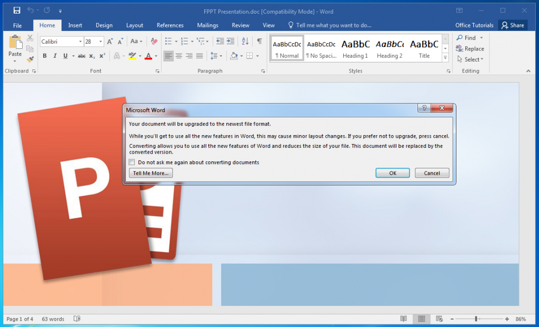Open the font size dropdown
The image size is (539, 327).
(100, 41)
